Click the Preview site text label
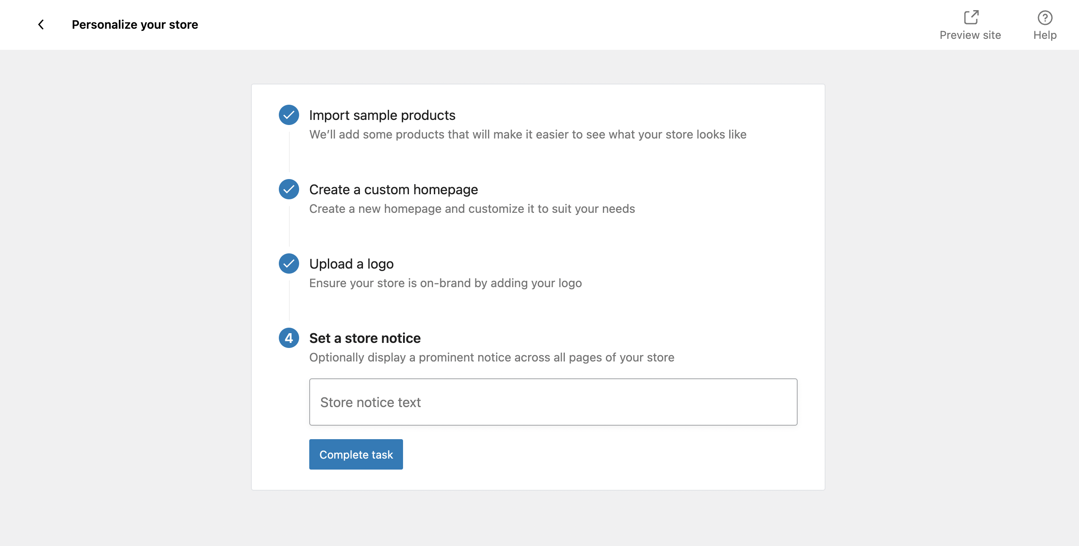This screenshot has height=546, width=1079. [x=970, y=35]
